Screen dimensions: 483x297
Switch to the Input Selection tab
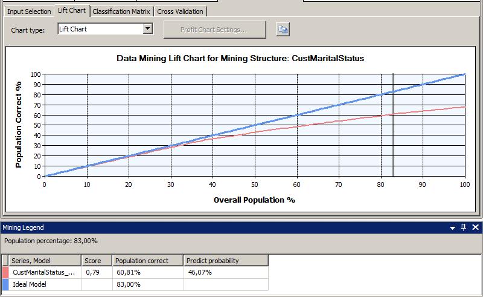click(x=29, y=11)
